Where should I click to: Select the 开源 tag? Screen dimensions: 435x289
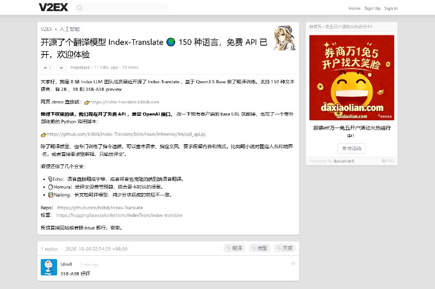click(284, 248)
